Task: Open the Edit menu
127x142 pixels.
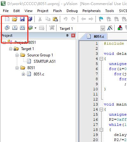Action: click(x=17, y=11)
